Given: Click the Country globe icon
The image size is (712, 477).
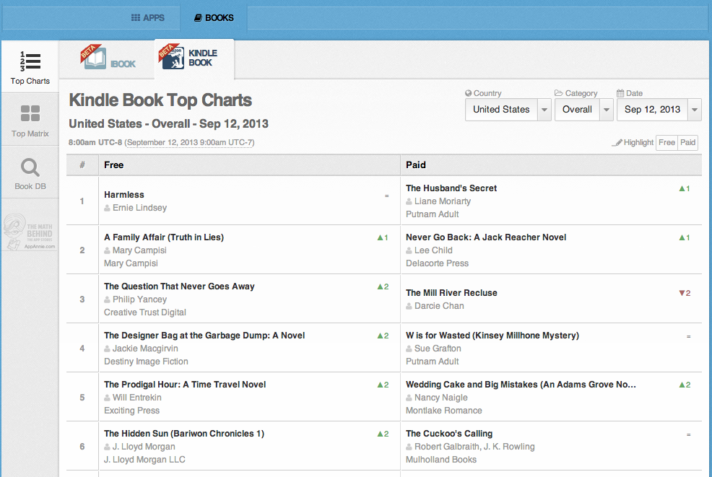Looking at the screenshot, I should click(x=468, y=93).
